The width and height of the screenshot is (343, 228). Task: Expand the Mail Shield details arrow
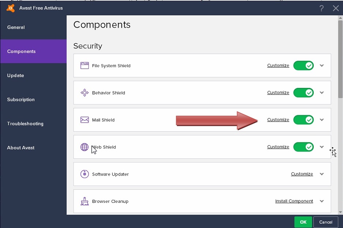tap(321, 120)
